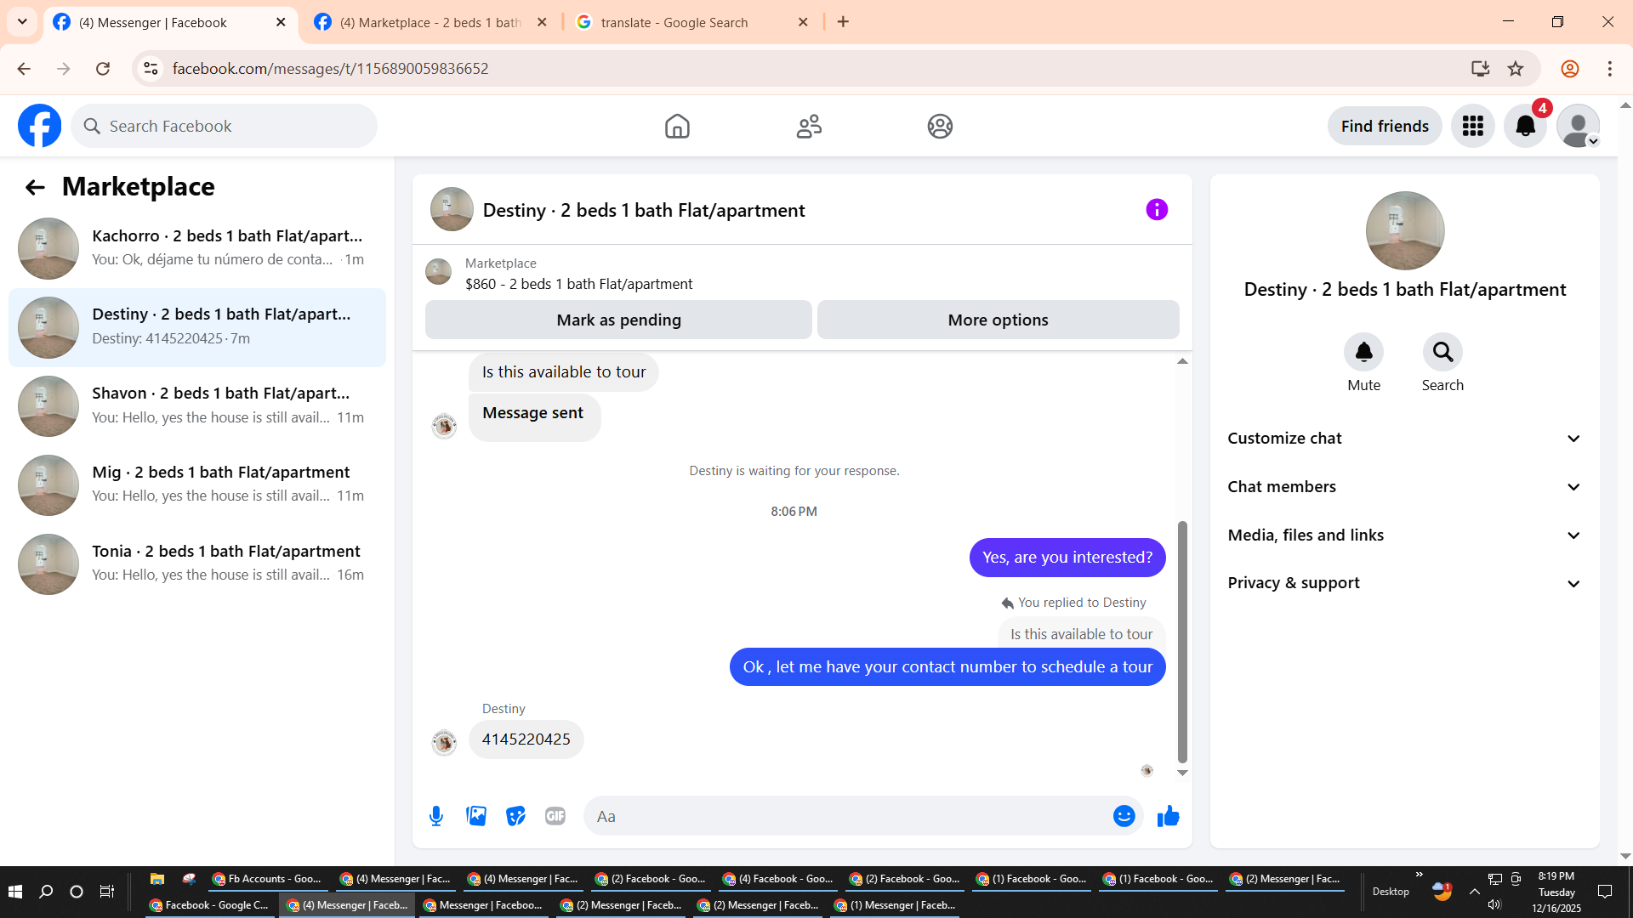Open the listing thumbnail in the chat header
The width and height of the screenshot is (1633, 918).
452,209
